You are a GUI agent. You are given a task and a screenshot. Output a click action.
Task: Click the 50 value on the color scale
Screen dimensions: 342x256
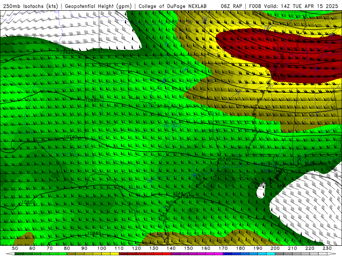click(x=15, y=248)
